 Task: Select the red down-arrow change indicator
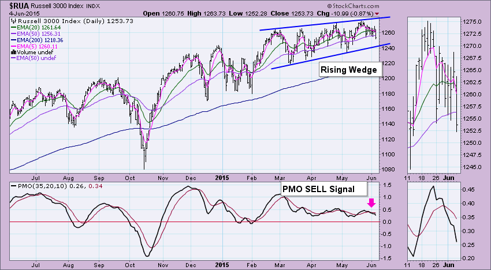[377, 13]
